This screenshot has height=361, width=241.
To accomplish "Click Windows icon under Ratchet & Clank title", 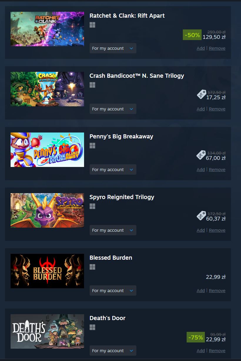I will point(92,25).
